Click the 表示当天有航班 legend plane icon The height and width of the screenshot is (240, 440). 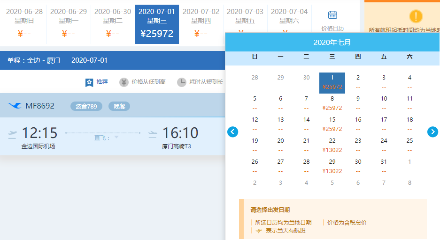[259, 231]
